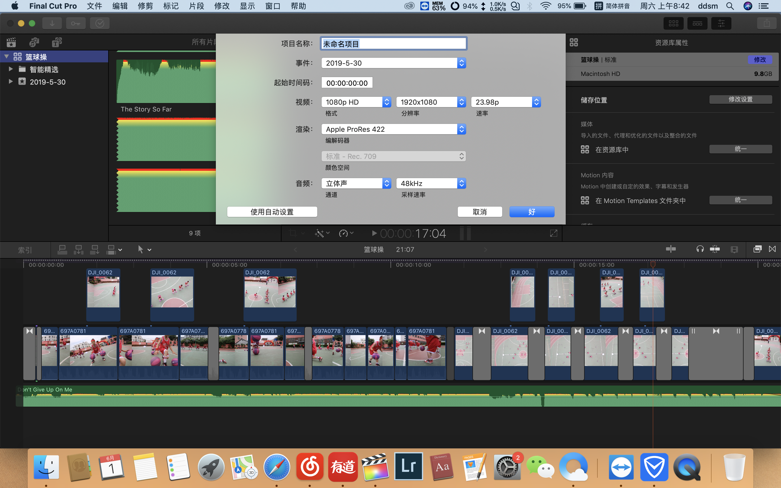This screenshot has height=488, width=781.
Task: Open the 标记 menu
Action: (x=171, y=6)
